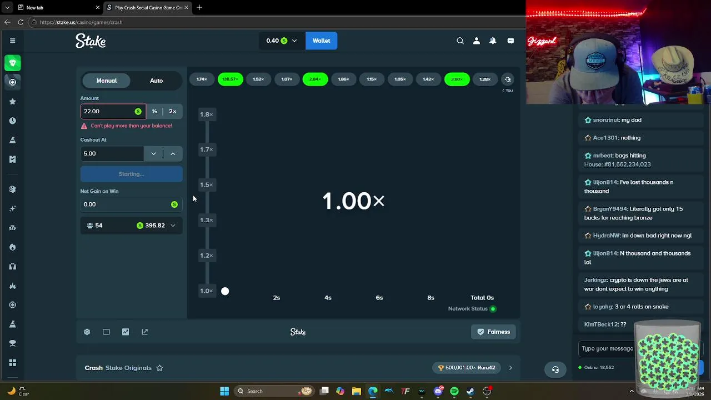
Task: Click the clock recent icon in sidebar
Action: coord(12,121)
